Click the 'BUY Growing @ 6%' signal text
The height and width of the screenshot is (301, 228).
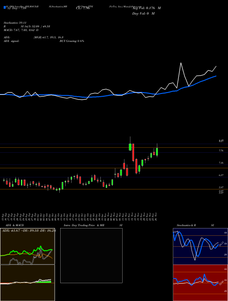[x=72, y=41]
